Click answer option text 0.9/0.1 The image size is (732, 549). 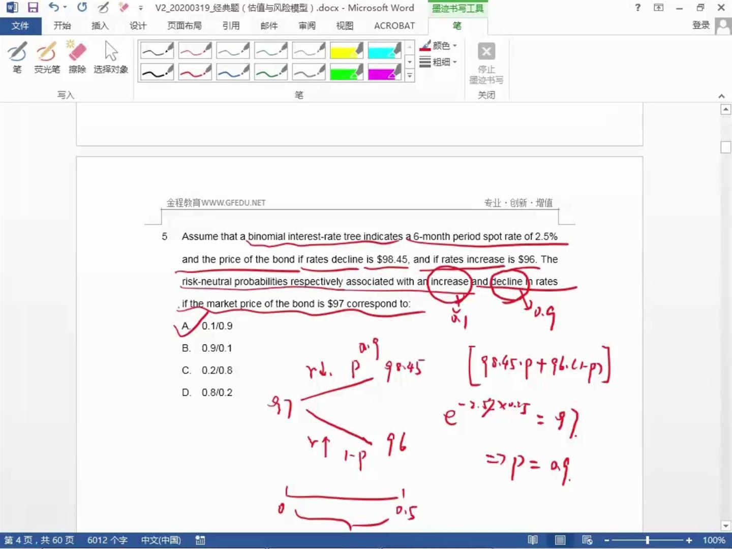click(217, 348)
